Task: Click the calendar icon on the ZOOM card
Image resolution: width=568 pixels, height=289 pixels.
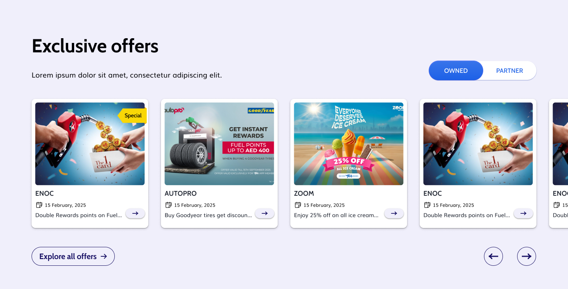Action: point(298,205)
